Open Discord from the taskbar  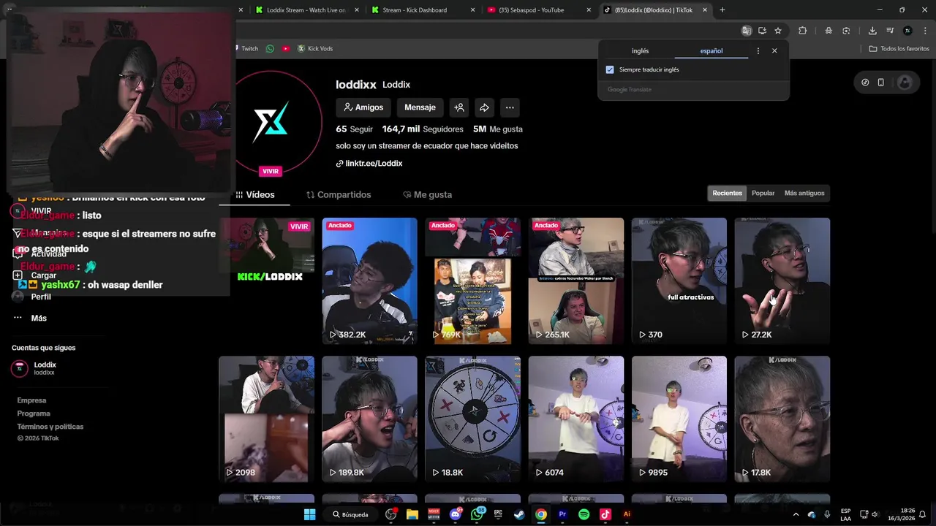click(456, 514)
